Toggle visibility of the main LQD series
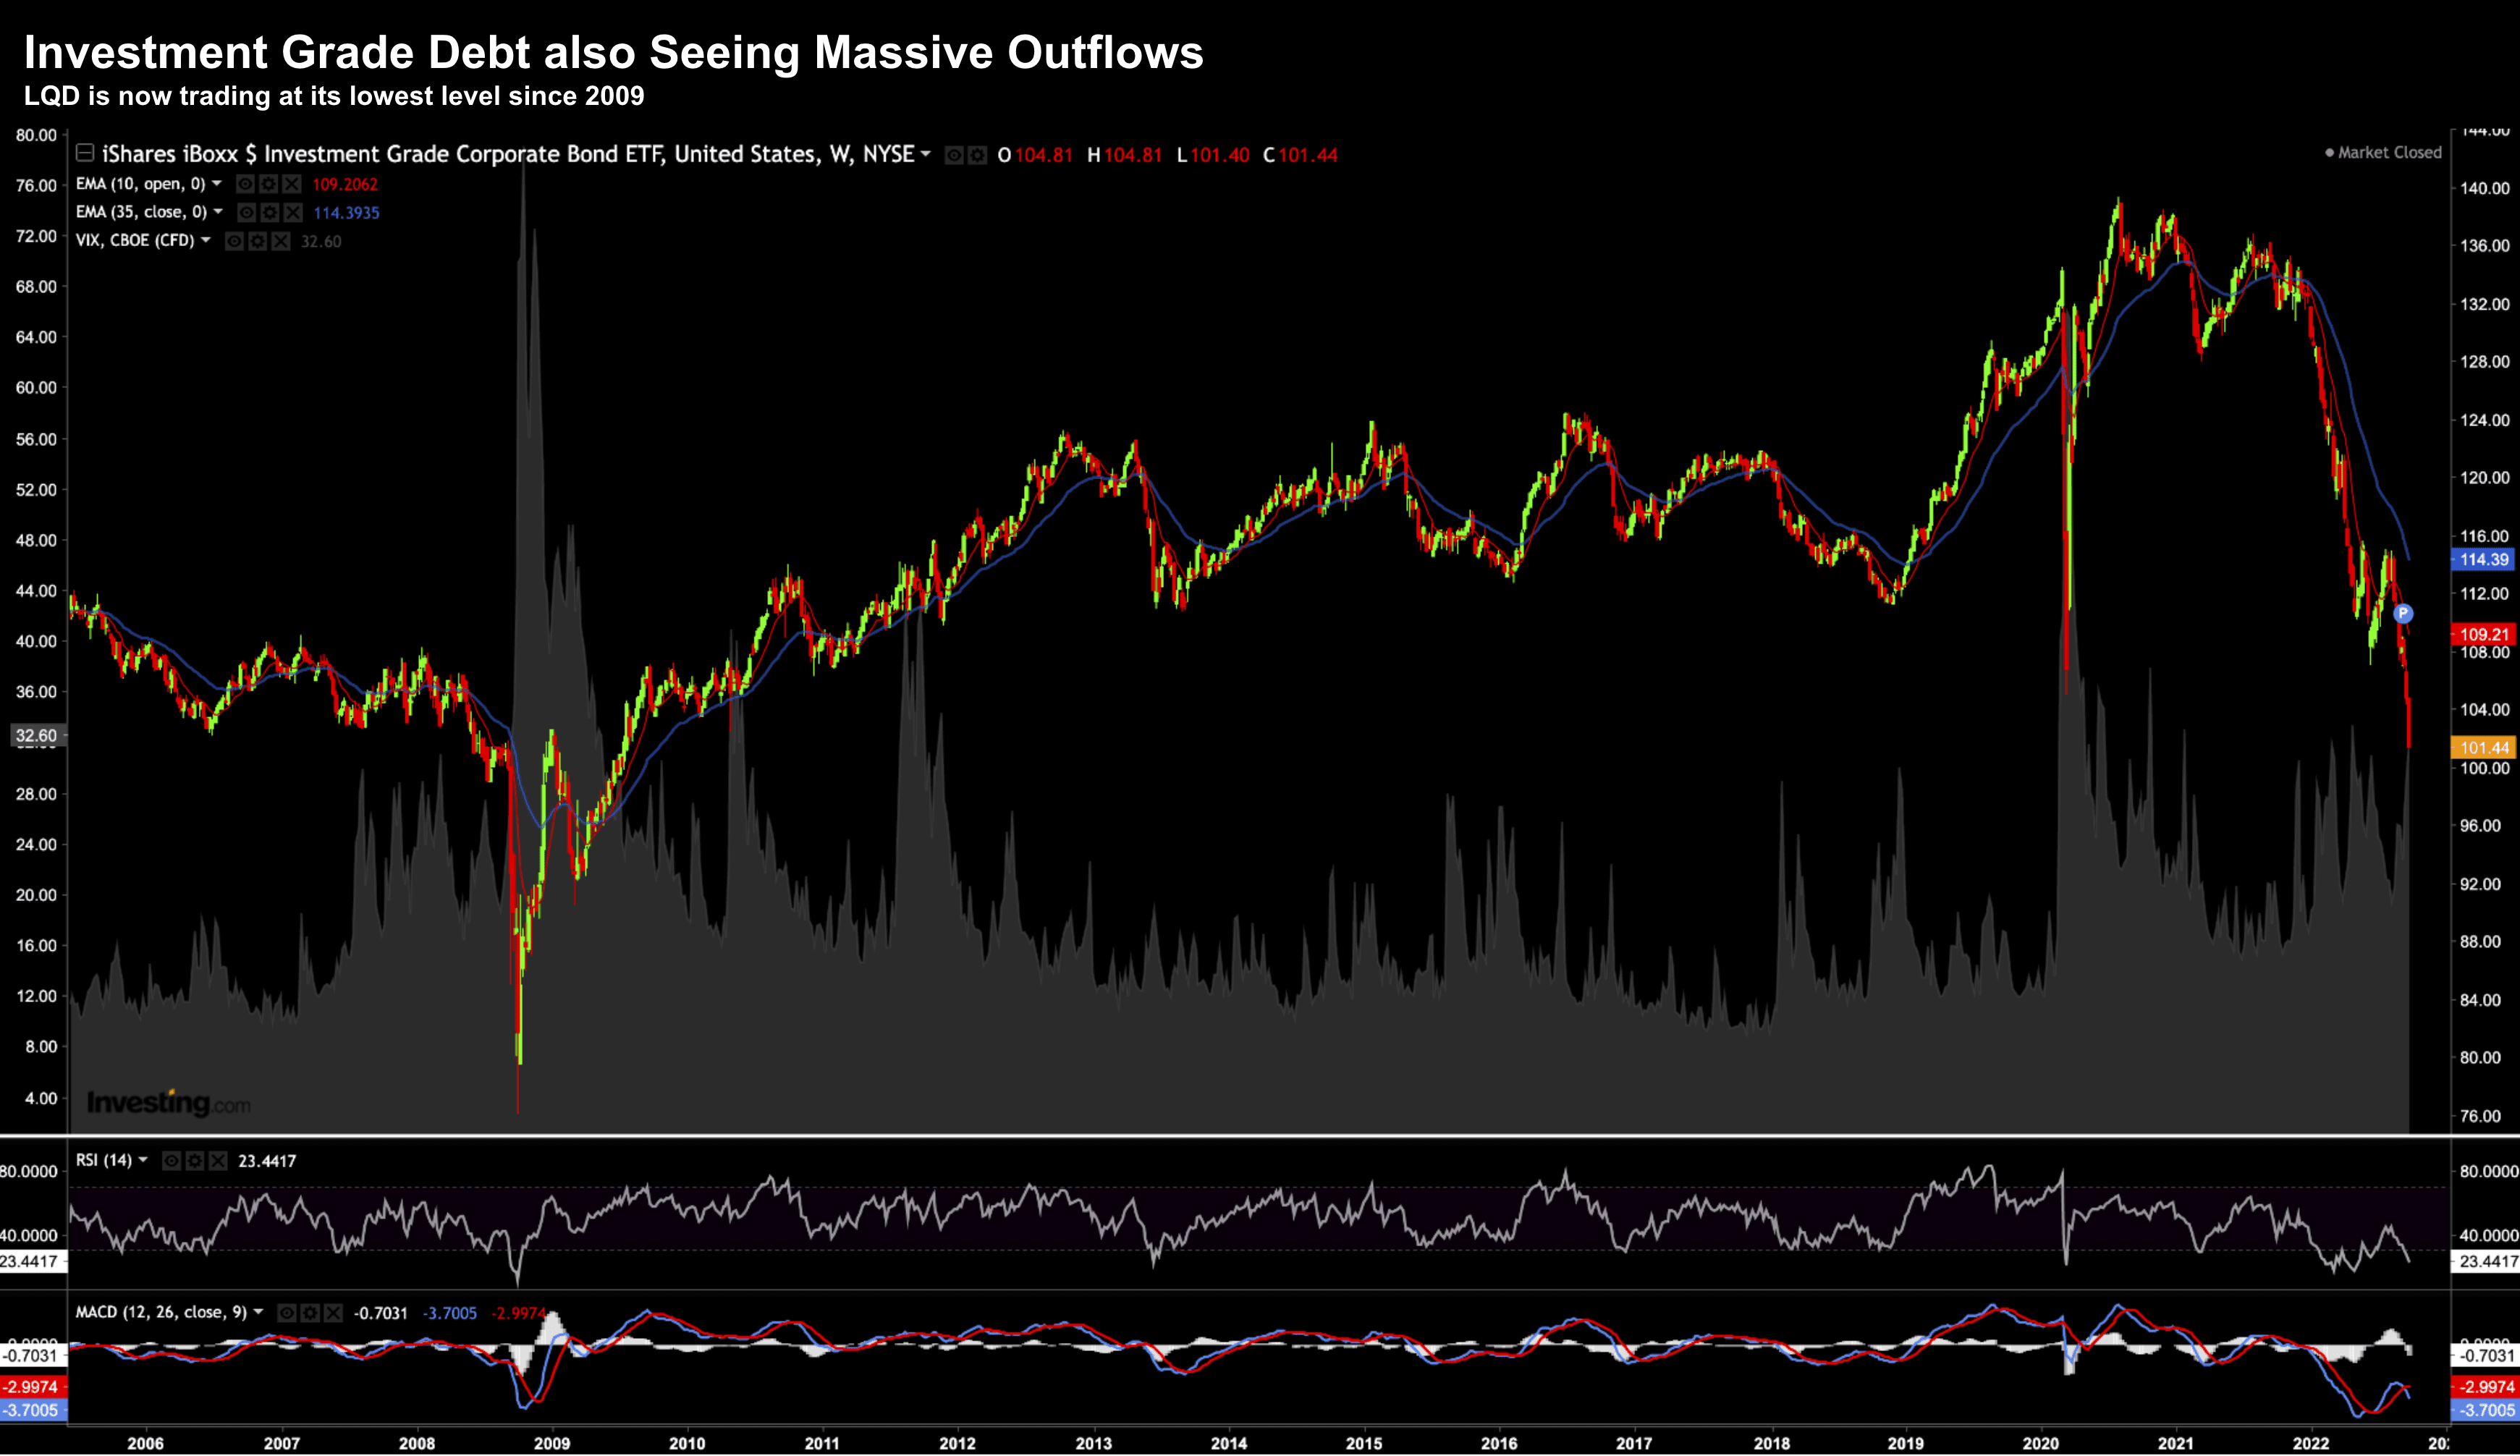Viewport: 2520px width, 1456px height. click(x=954, y=155)
